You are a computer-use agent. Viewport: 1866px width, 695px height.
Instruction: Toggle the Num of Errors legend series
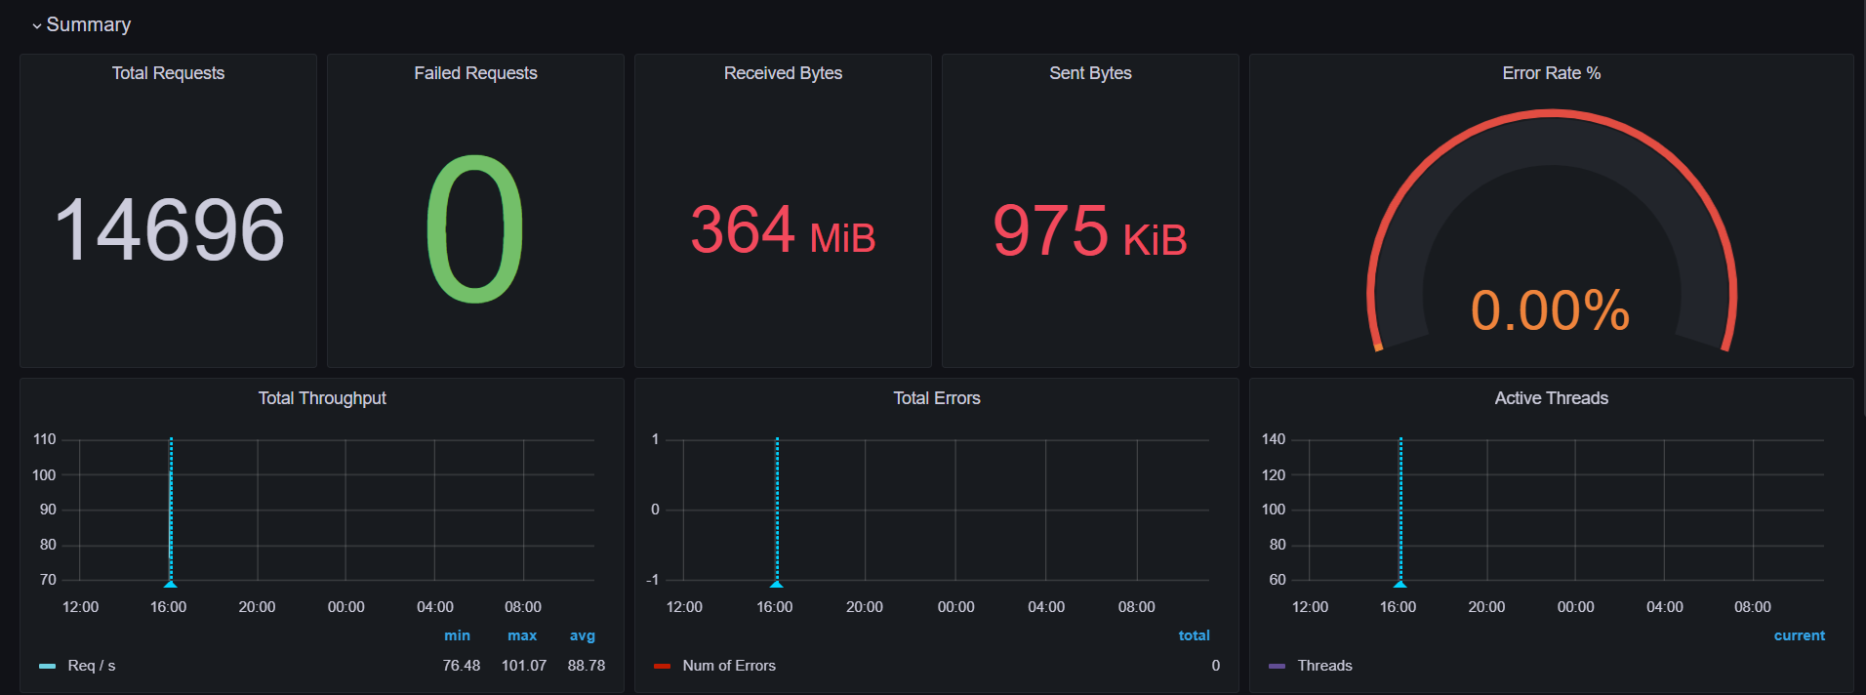[729, 666]
